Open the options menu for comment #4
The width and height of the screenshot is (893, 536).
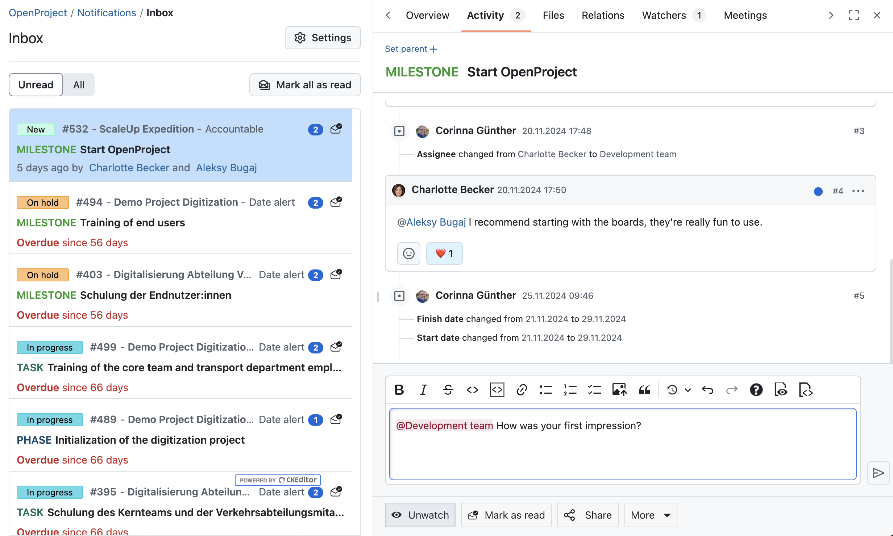pyautogui.click(x=858, y=191)
